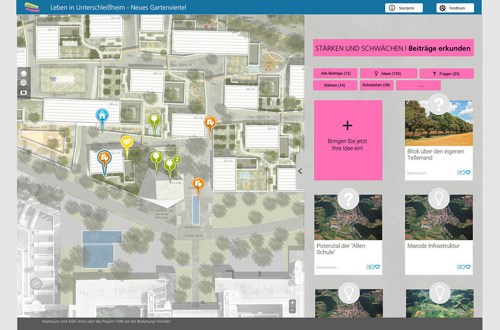The image size is (500, 330).
Task: Like the 'Potenzial der Alten Schule' card
Action: coord(377,267)
